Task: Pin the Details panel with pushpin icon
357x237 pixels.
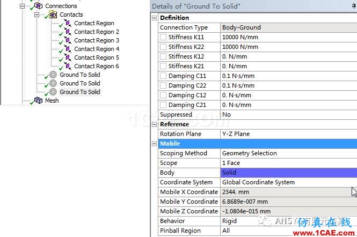Action: (354, 6)
